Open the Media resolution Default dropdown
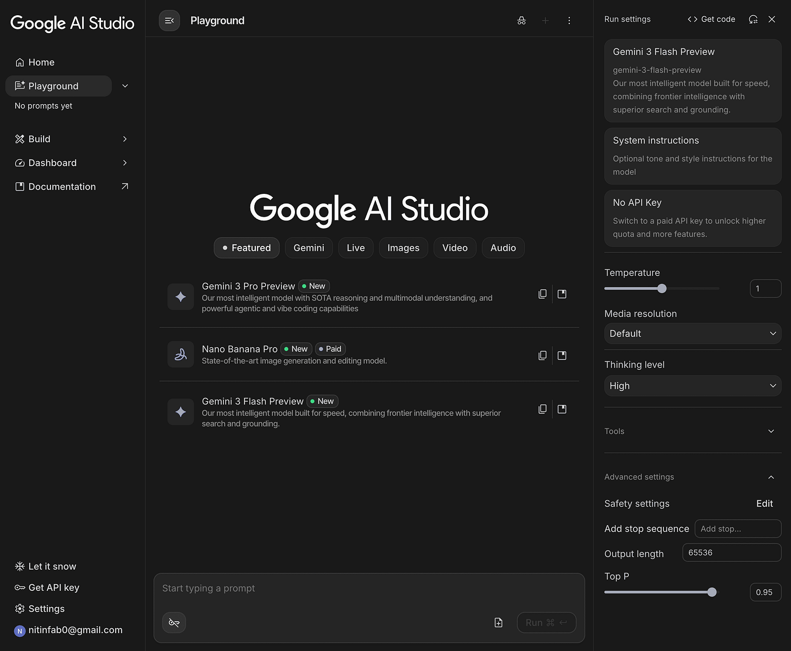Viewport: 791px width, 651px height. click(693, 333)
